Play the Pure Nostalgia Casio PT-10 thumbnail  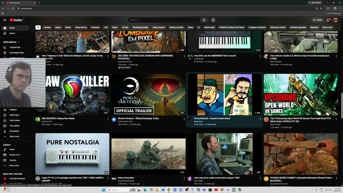[x=72, y=154]
